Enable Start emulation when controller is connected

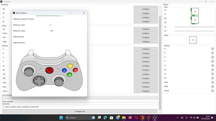(x=3, y=107)
